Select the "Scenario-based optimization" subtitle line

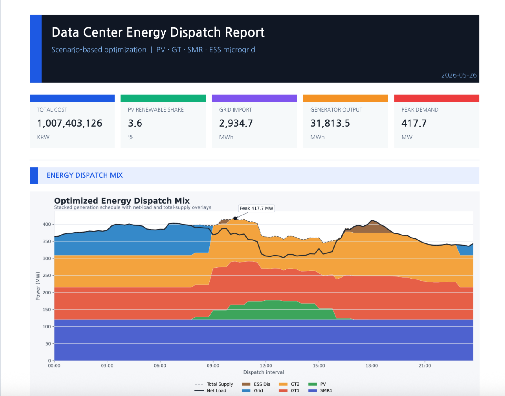tap(153, 50)
